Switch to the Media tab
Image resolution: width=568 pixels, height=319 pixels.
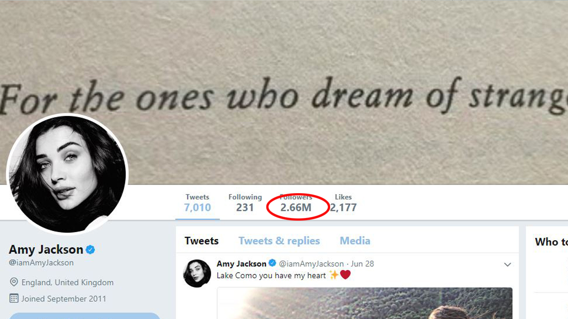coord(355,241)
